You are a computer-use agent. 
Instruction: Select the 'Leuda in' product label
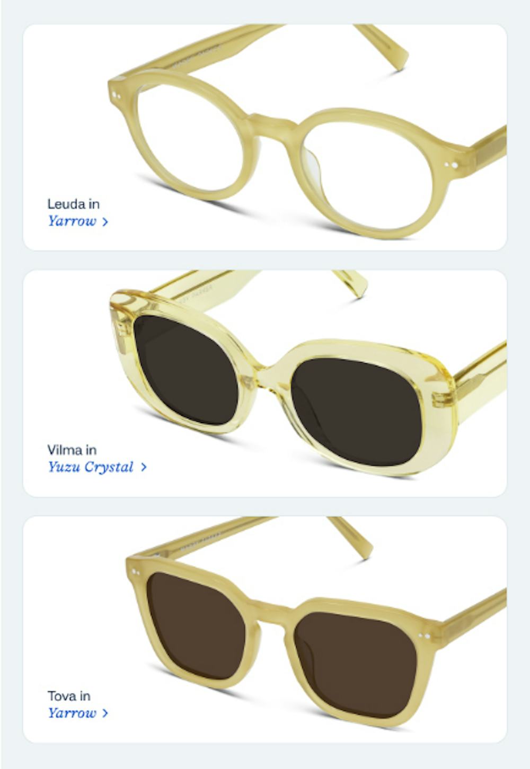click(x=73, y=204)
